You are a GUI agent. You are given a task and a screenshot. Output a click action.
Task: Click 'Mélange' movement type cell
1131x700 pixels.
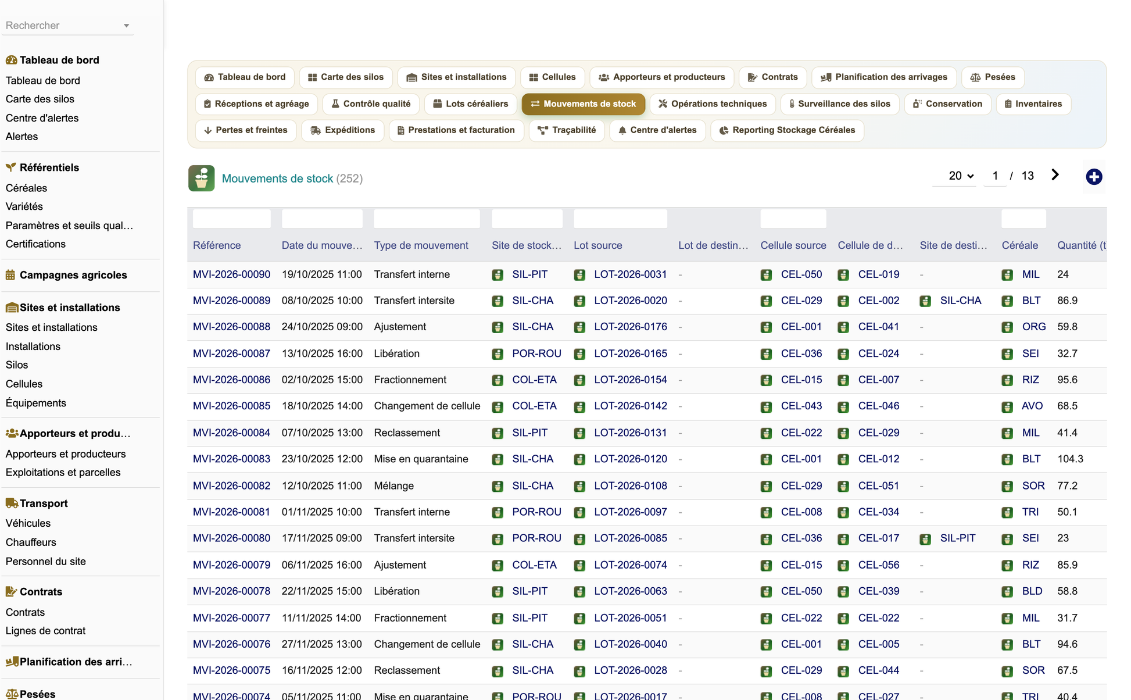(393, 485)
